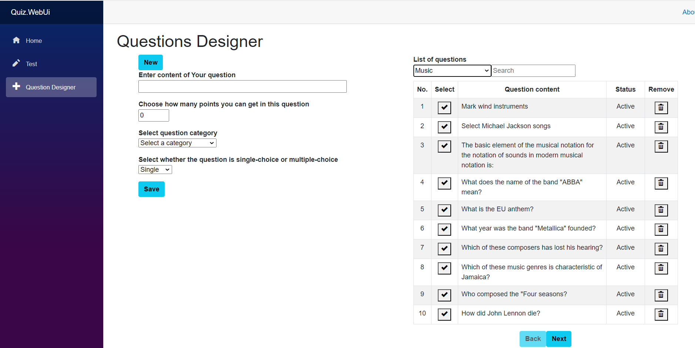Trash the Metallica founding year question
The height and width of the screenshot is (348, 695).
click(x=661, y=229)
